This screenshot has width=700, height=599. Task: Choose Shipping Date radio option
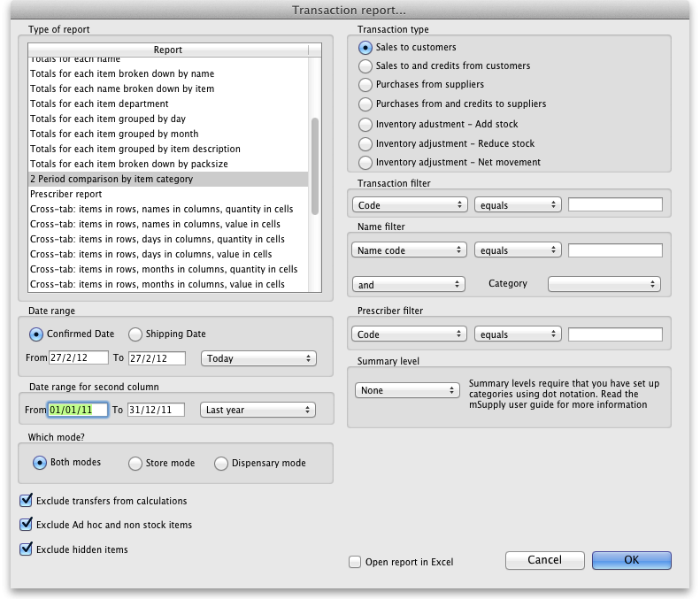click(x=135, y=334)
